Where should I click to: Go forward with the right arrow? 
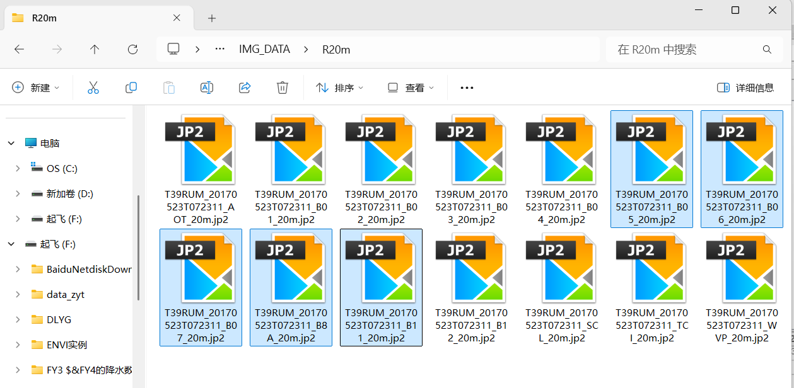[x=57, y=49]
